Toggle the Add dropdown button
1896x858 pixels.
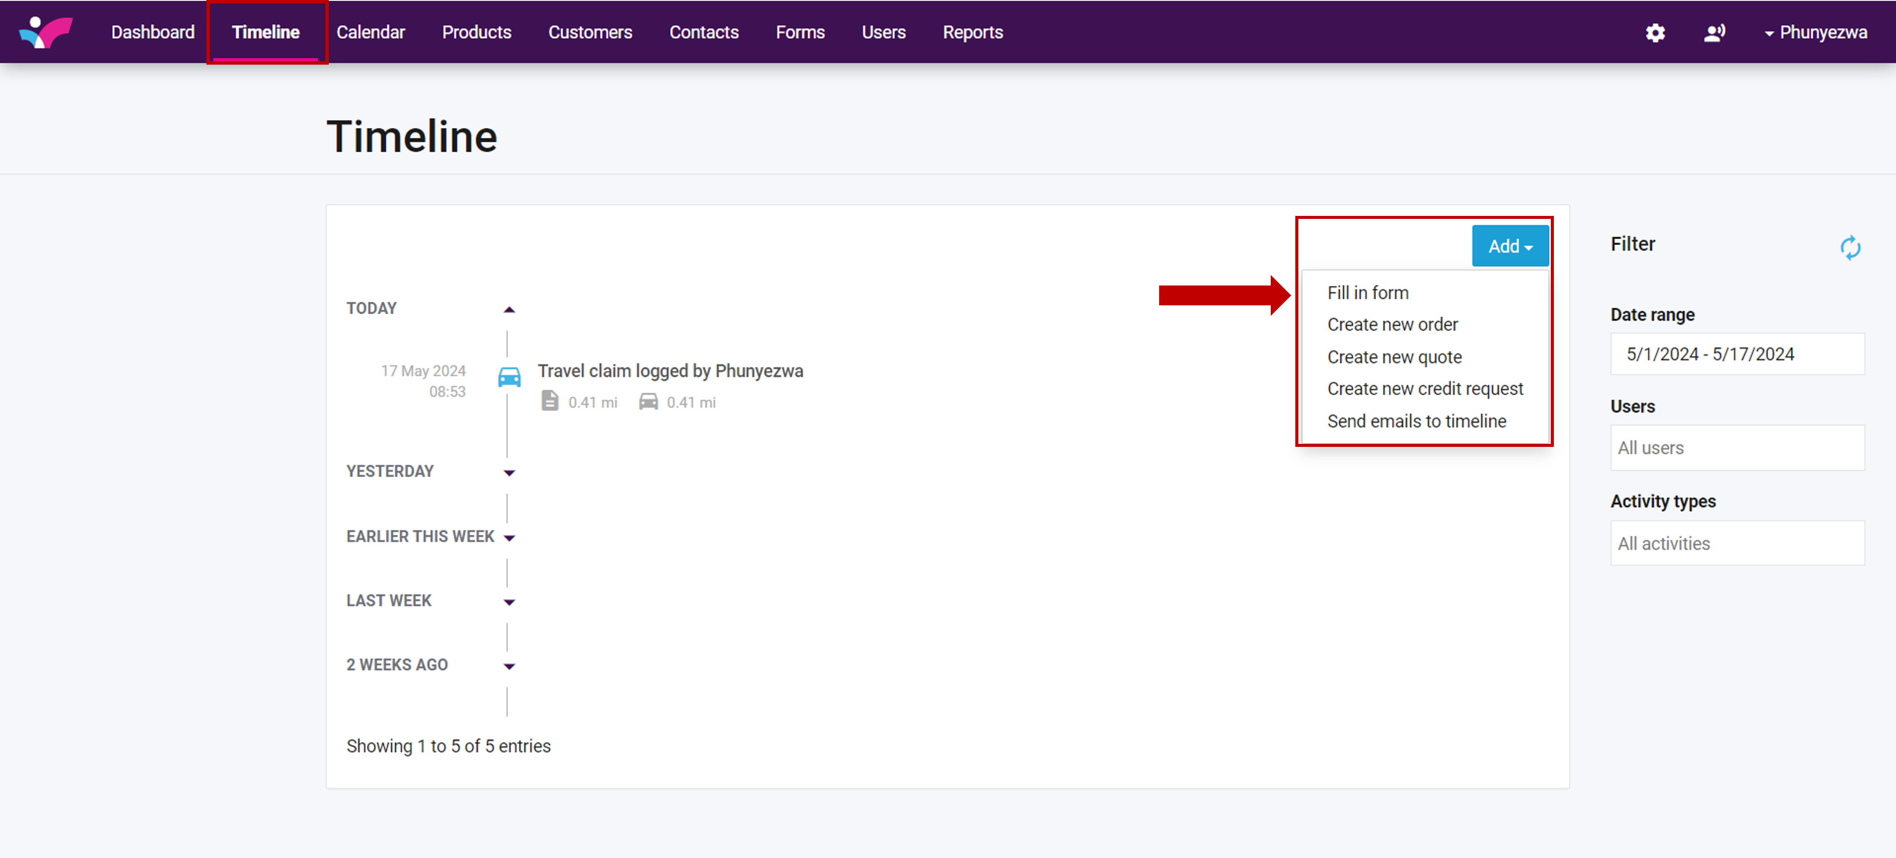[1509, 246]
